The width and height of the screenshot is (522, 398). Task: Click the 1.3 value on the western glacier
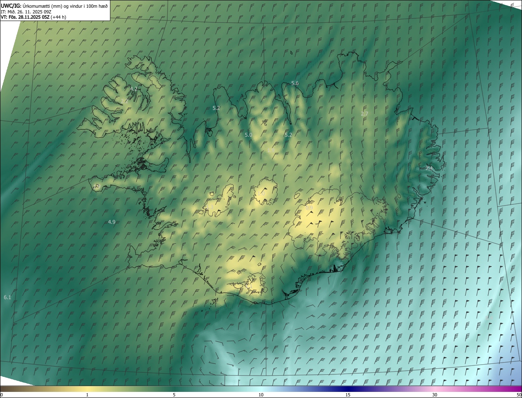210,207
